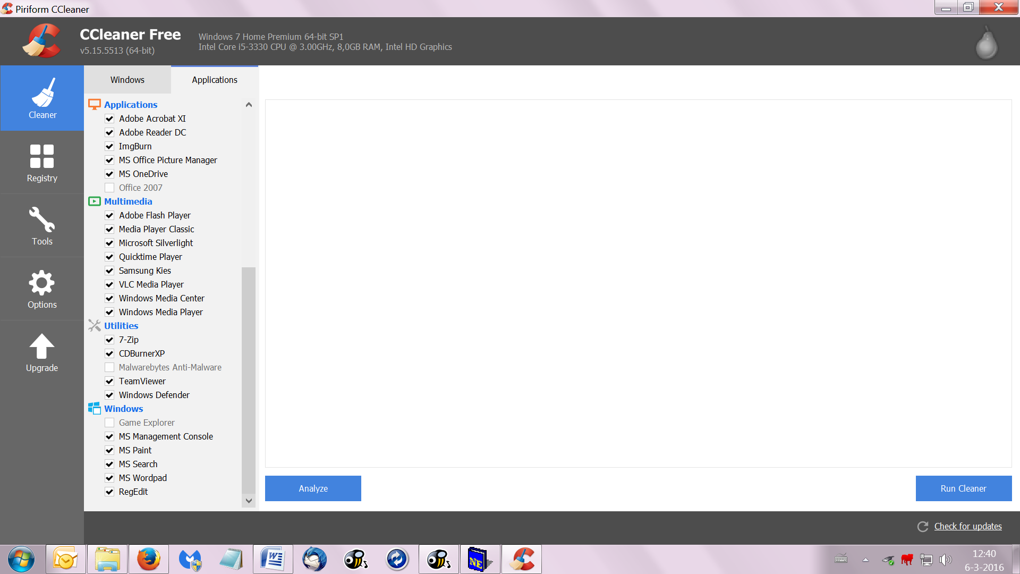Click the Piriform pear icon

coord(987,43)
